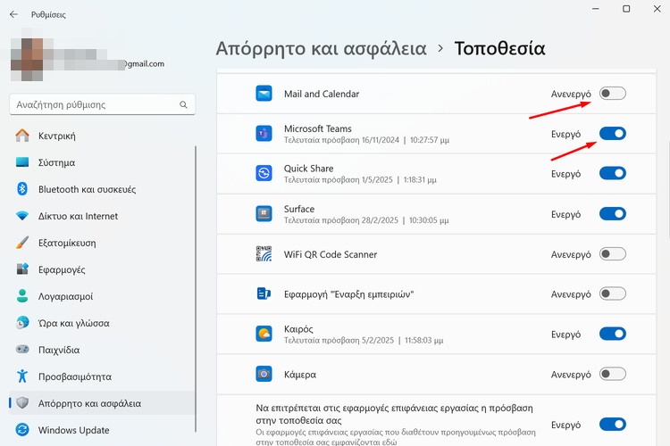Open Εξατομίκευση settings
Screen dimensions: 670x446
pos(102,243)
